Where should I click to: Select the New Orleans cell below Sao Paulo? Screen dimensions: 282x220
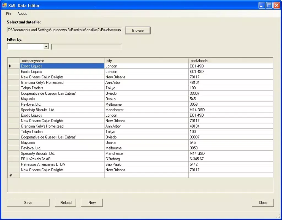click(x=147, y=170)
